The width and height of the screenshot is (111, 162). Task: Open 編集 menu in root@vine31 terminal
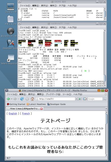coord(35,27)
